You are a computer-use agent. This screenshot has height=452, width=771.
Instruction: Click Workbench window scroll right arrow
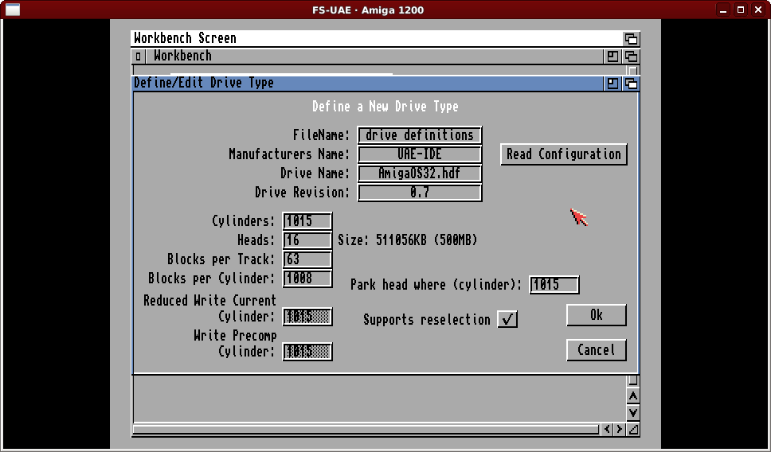click(620, 430)
